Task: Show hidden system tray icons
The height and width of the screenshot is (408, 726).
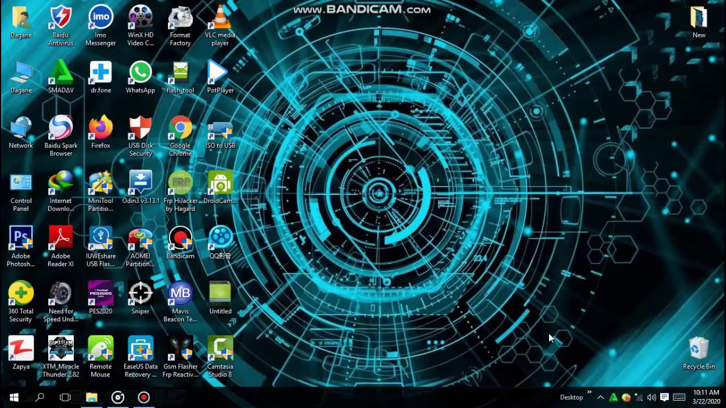Action: pyautogui.click(x=601, y=397)
